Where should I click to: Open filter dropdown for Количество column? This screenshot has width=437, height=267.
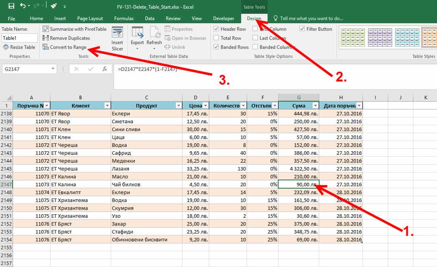(x=243, y=106)
